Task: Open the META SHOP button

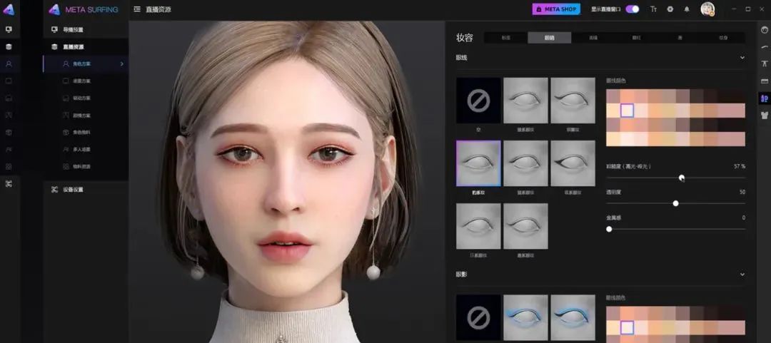Action: click(556, 9)
